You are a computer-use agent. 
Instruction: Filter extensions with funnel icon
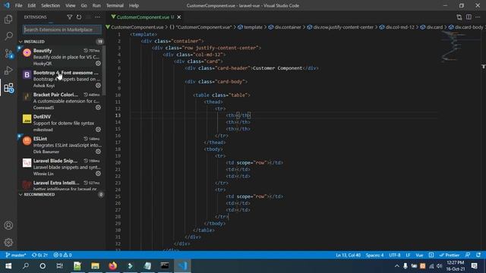[x=69, y=17]
